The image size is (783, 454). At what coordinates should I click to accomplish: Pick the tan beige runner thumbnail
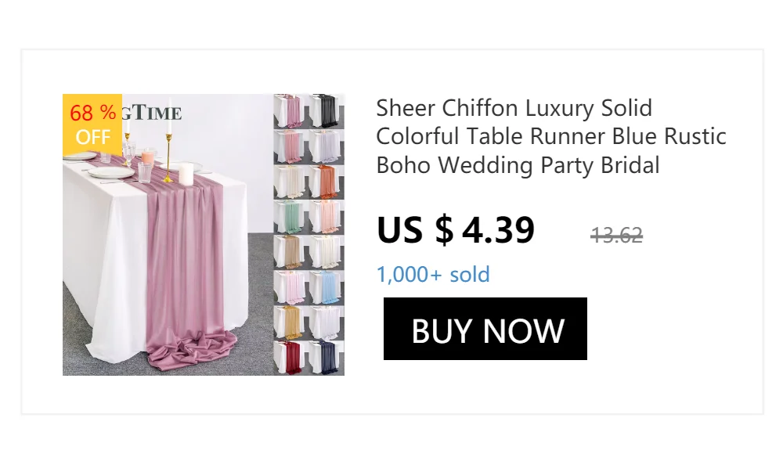291,252
